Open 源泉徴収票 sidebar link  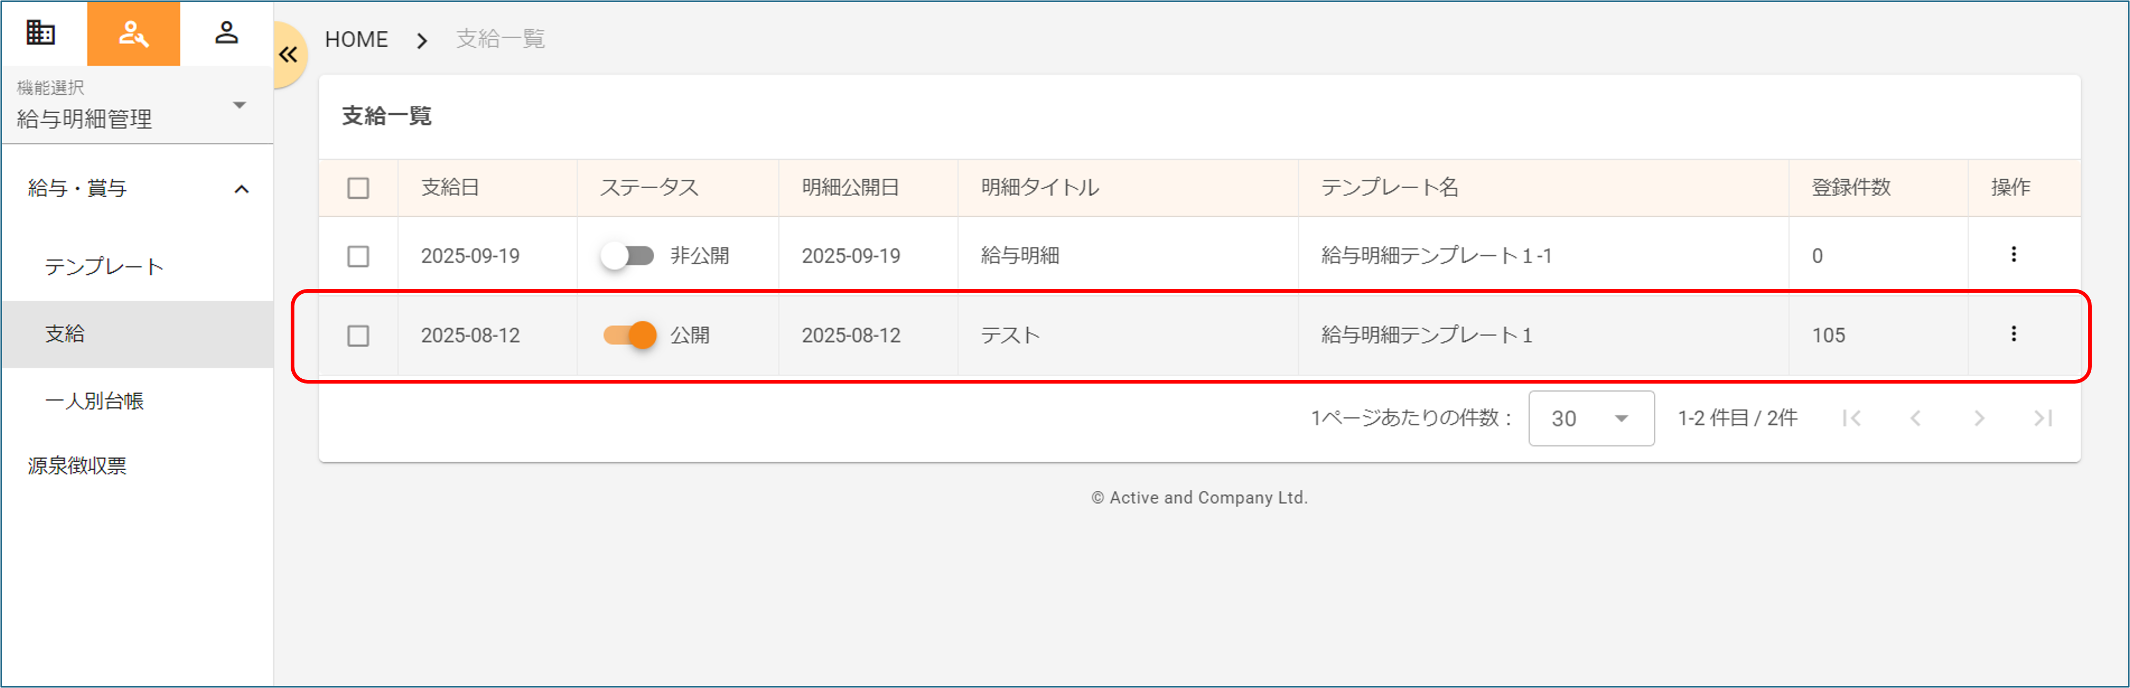tap(77, 465)
